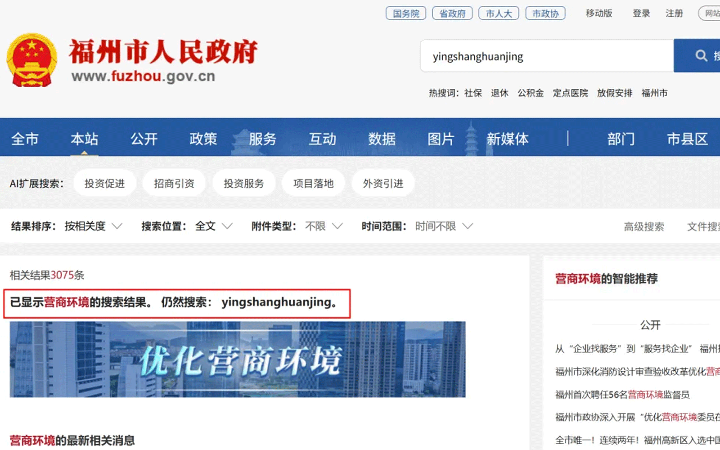Expand the 按相关度 sort dropdown
Viewport: 720px width, 450px height.
[x=93, y=226]
